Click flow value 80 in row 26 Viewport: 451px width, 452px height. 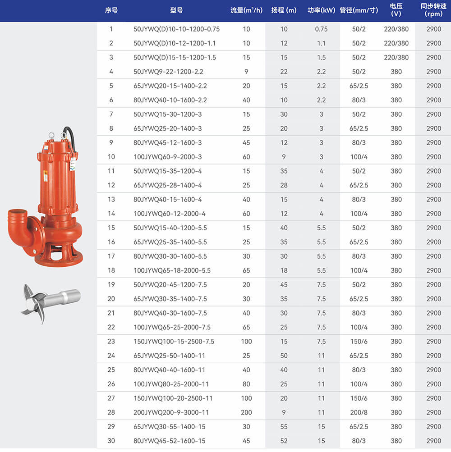click(246, 384)
